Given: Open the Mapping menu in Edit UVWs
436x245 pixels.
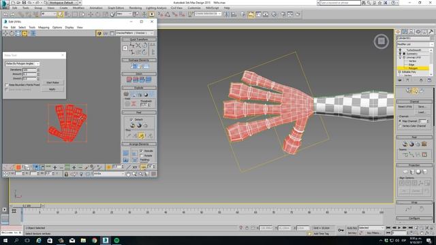Looking at the screenshot, I should (44, 27).
